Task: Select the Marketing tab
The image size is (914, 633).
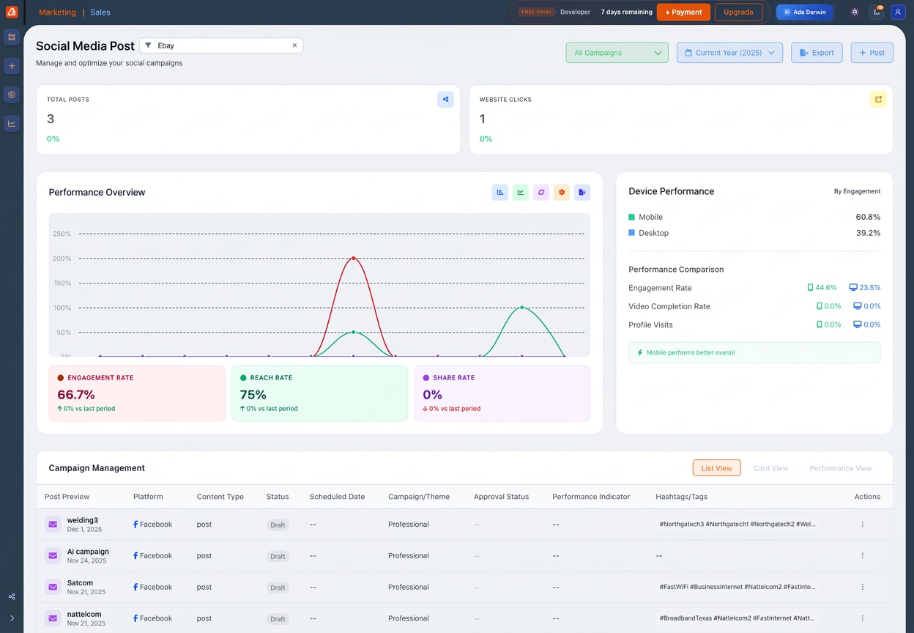Action: coord(57,12)
